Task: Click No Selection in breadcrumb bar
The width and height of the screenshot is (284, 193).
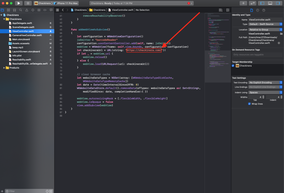Action: click(143, 10)
